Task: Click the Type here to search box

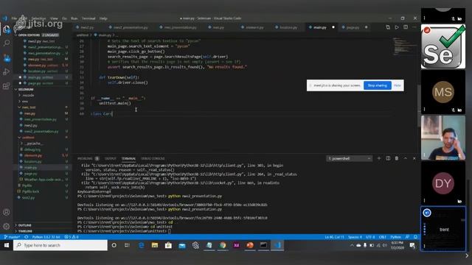Action: point(60,245)
